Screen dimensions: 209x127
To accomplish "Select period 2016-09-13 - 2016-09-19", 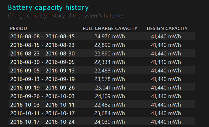I will pos(42,79).
